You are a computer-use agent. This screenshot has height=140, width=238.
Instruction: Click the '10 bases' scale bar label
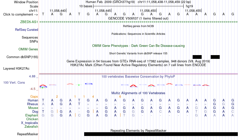(x=86, y=6)
